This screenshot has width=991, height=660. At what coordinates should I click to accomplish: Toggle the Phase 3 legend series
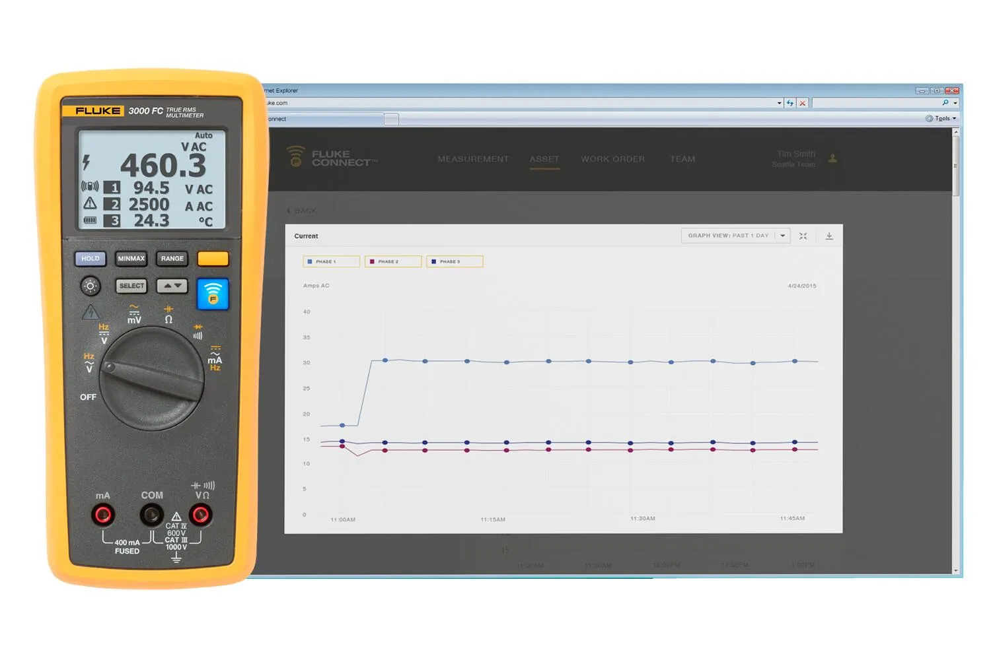455,261
